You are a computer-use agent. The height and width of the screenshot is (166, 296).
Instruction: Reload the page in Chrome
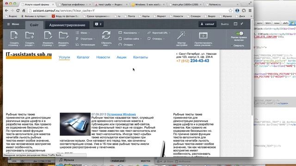(18, 11)
